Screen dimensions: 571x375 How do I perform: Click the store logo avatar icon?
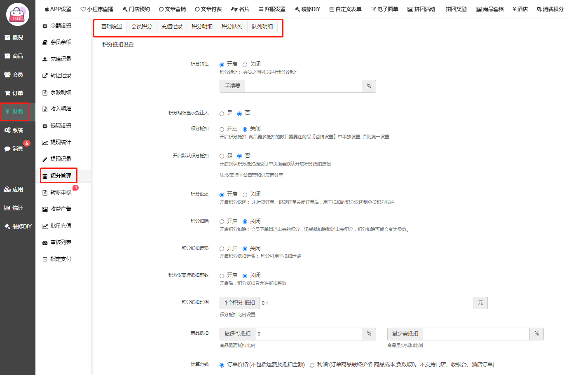coord(17,14)
